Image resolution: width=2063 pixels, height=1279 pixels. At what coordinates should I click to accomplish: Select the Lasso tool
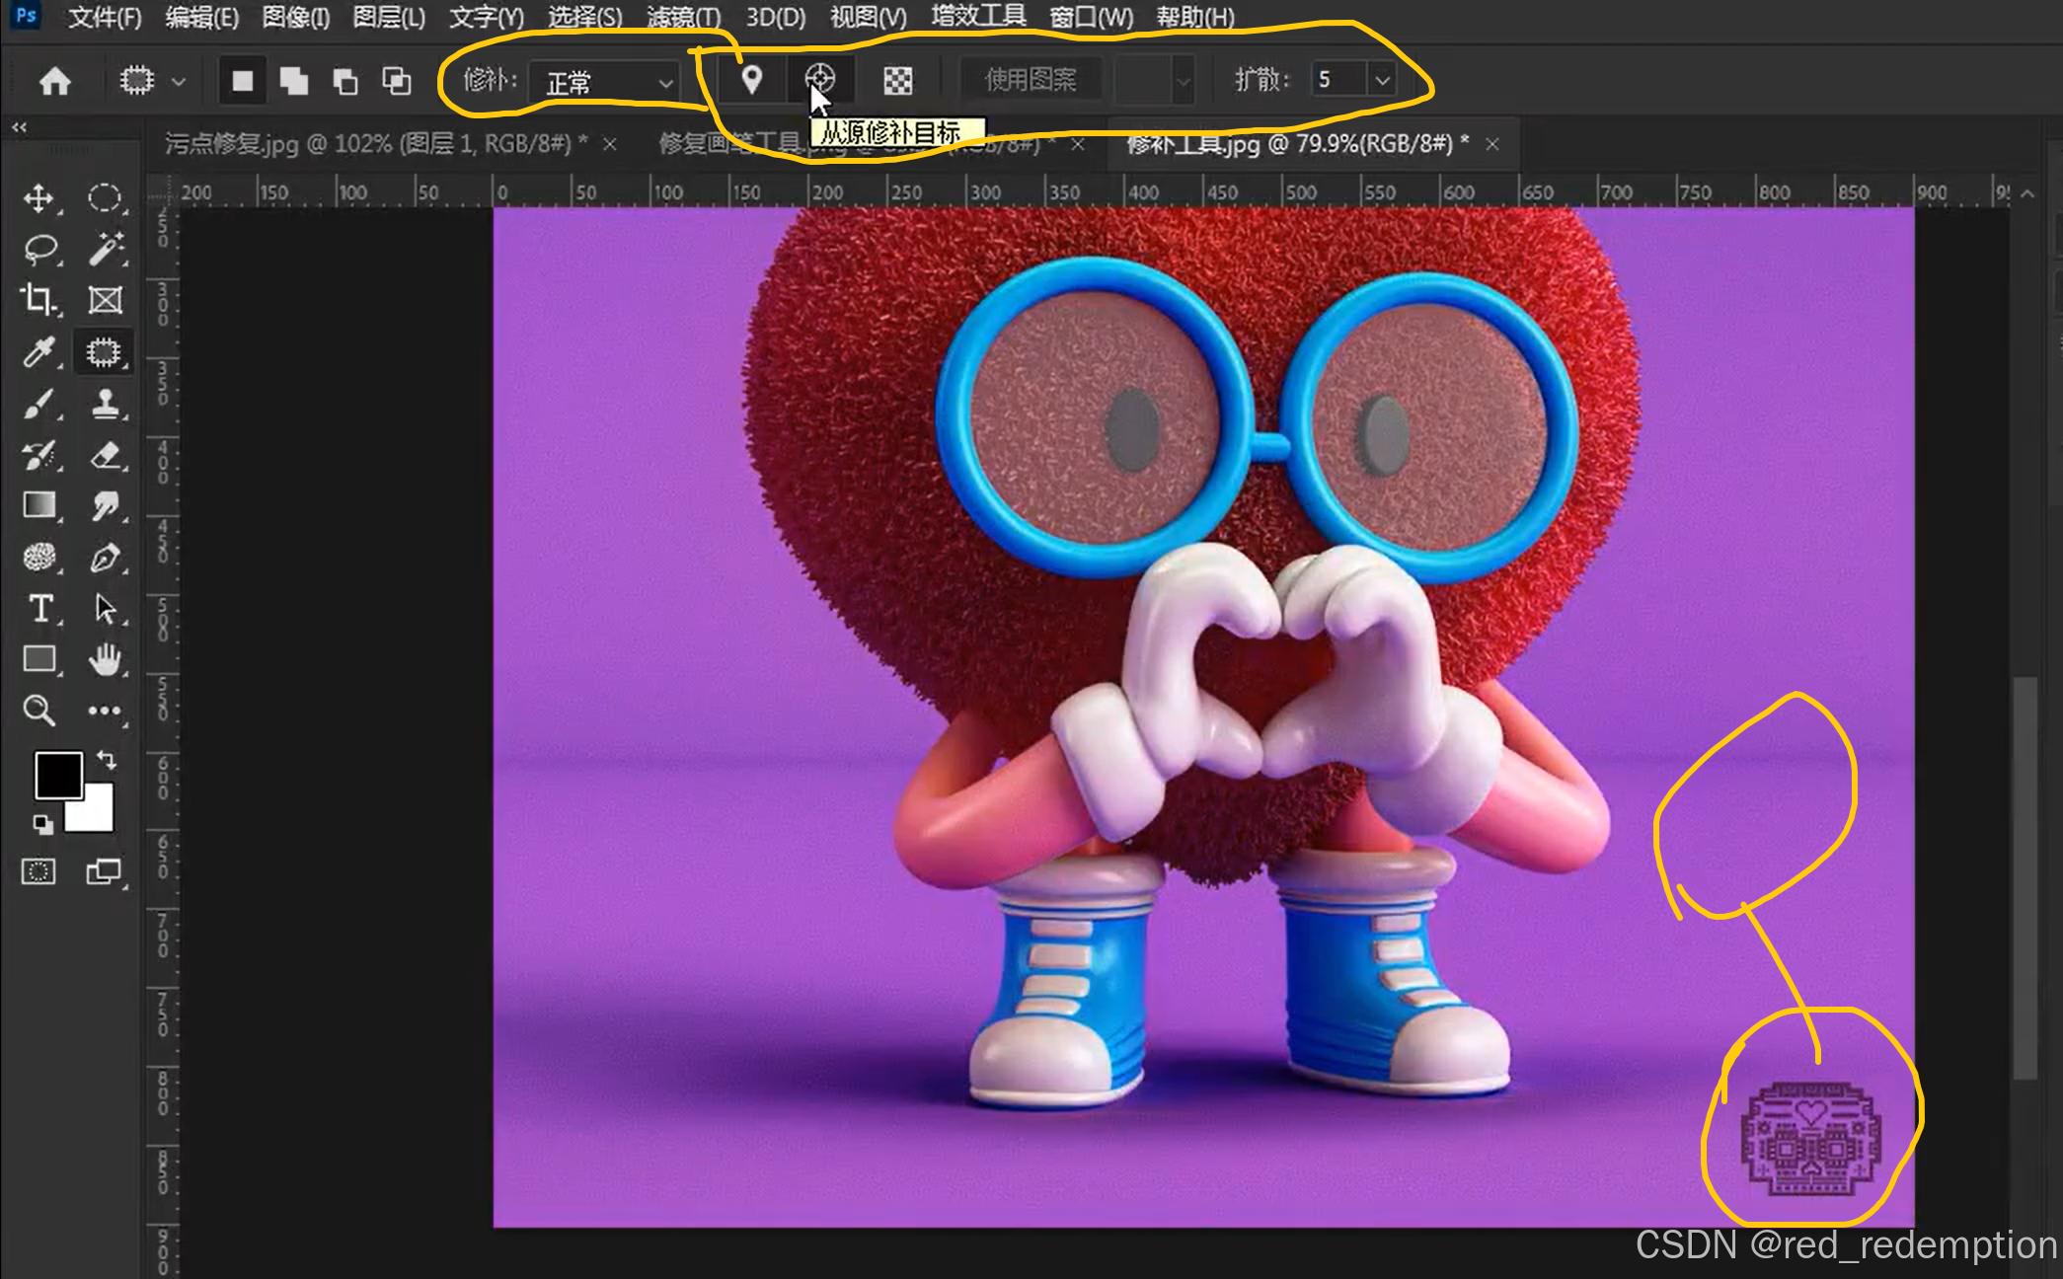click(x=39, y=250)
